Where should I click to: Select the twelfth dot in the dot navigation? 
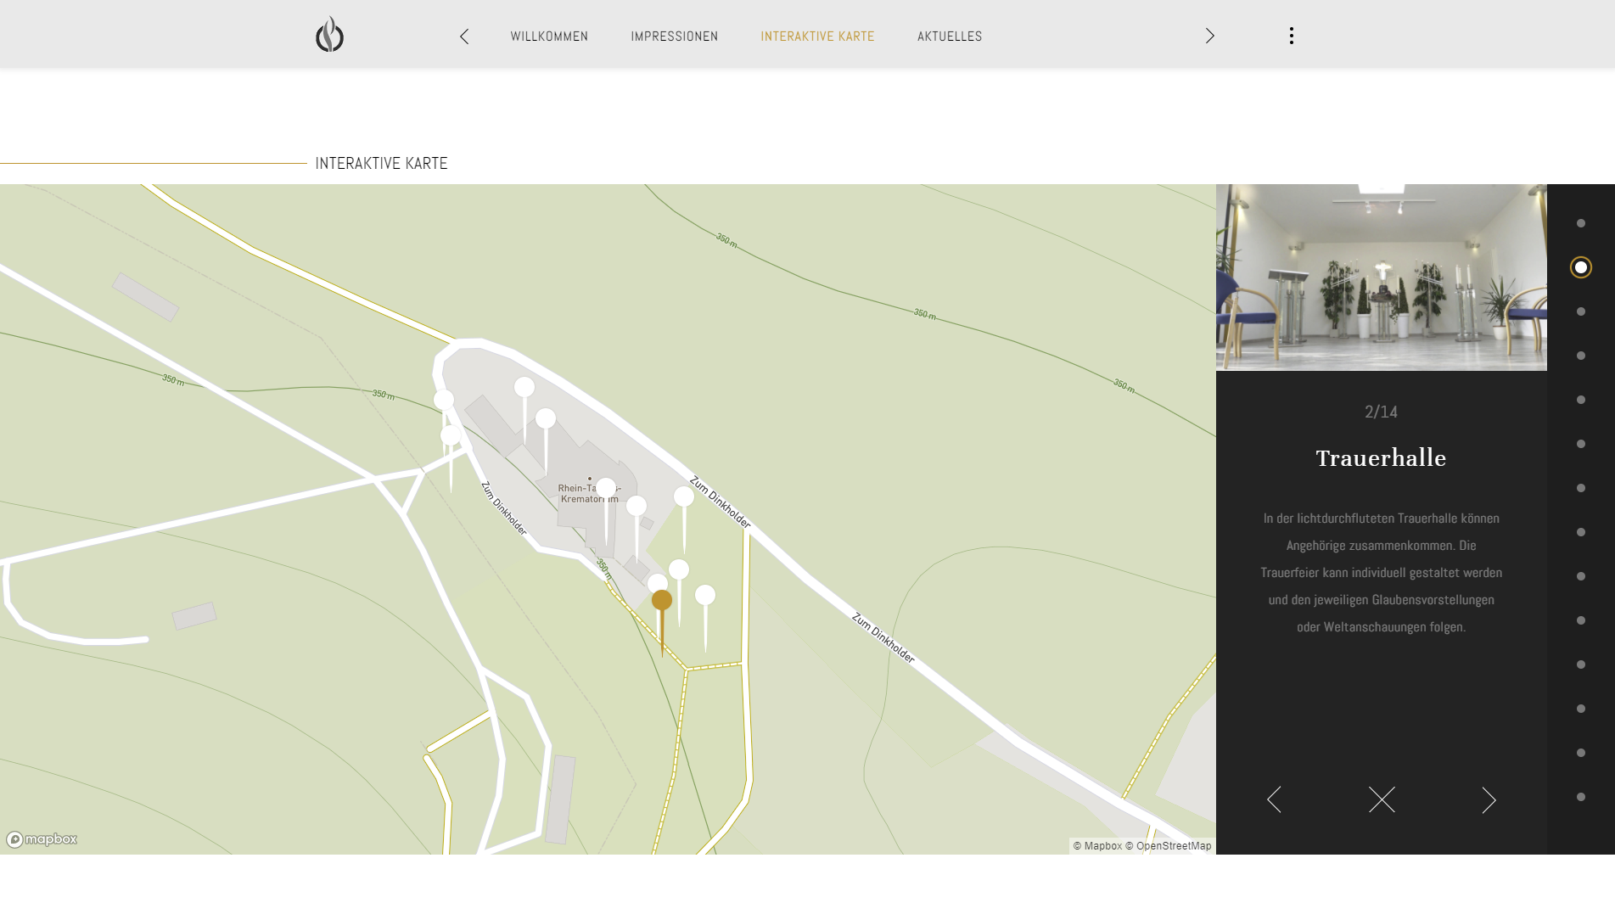coord(1580,709)
